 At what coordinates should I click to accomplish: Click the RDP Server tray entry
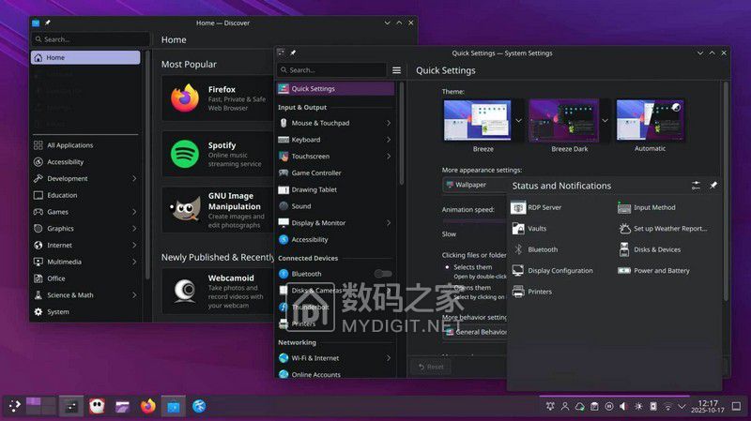[544, 207]
